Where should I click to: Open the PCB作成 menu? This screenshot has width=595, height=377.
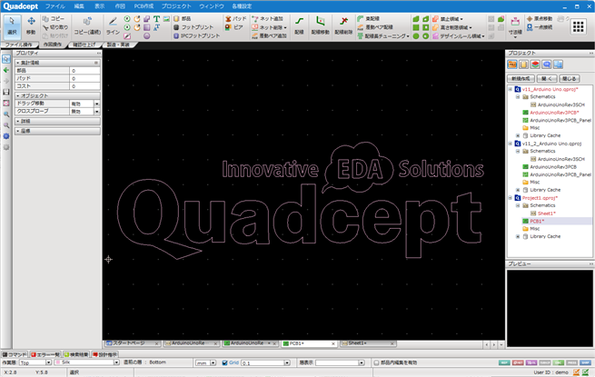click(144, 6)
